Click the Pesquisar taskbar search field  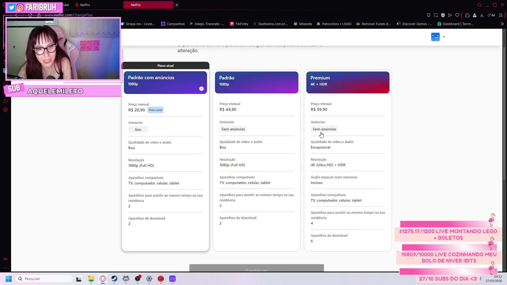(x=44, y=279)
